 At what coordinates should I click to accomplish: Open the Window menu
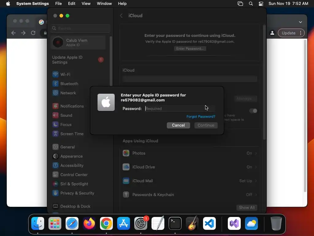104,4
